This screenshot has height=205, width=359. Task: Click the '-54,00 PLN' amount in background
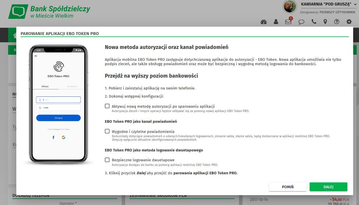(339, 199)
